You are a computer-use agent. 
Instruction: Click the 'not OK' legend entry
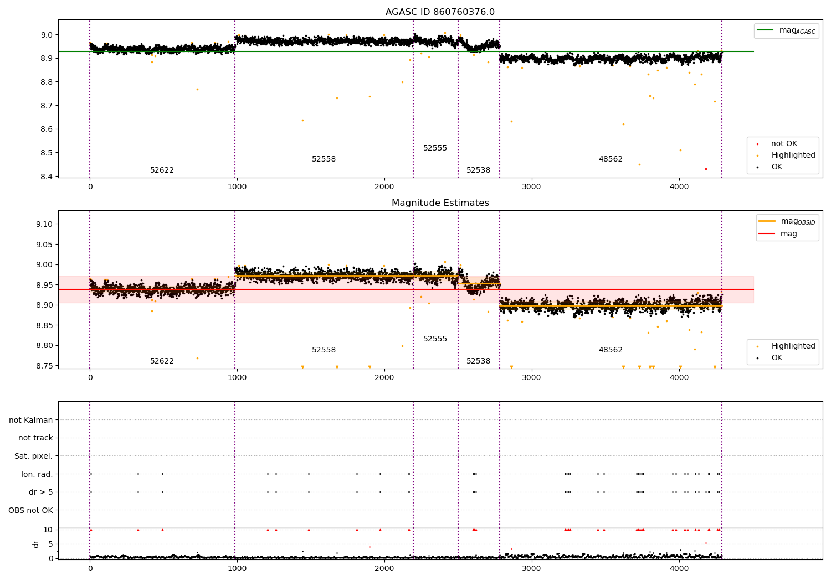(x=783, y=144)
